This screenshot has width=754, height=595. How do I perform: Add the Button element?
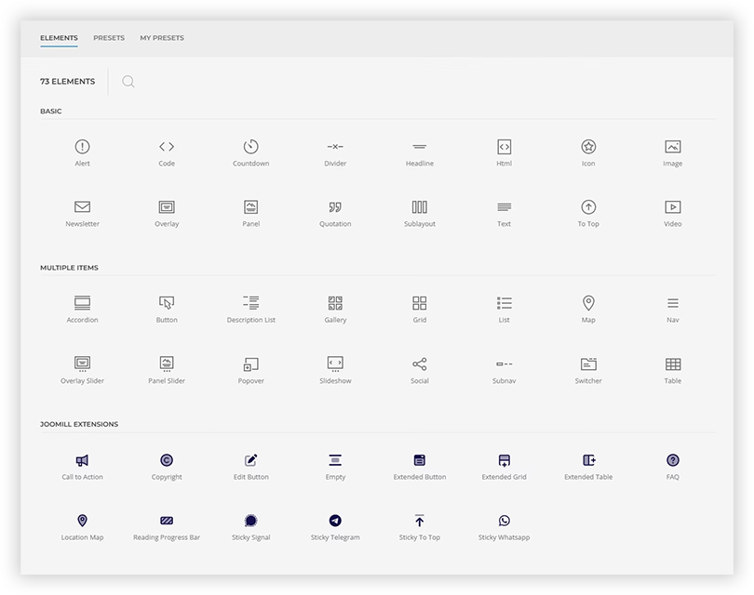point(167,310)
